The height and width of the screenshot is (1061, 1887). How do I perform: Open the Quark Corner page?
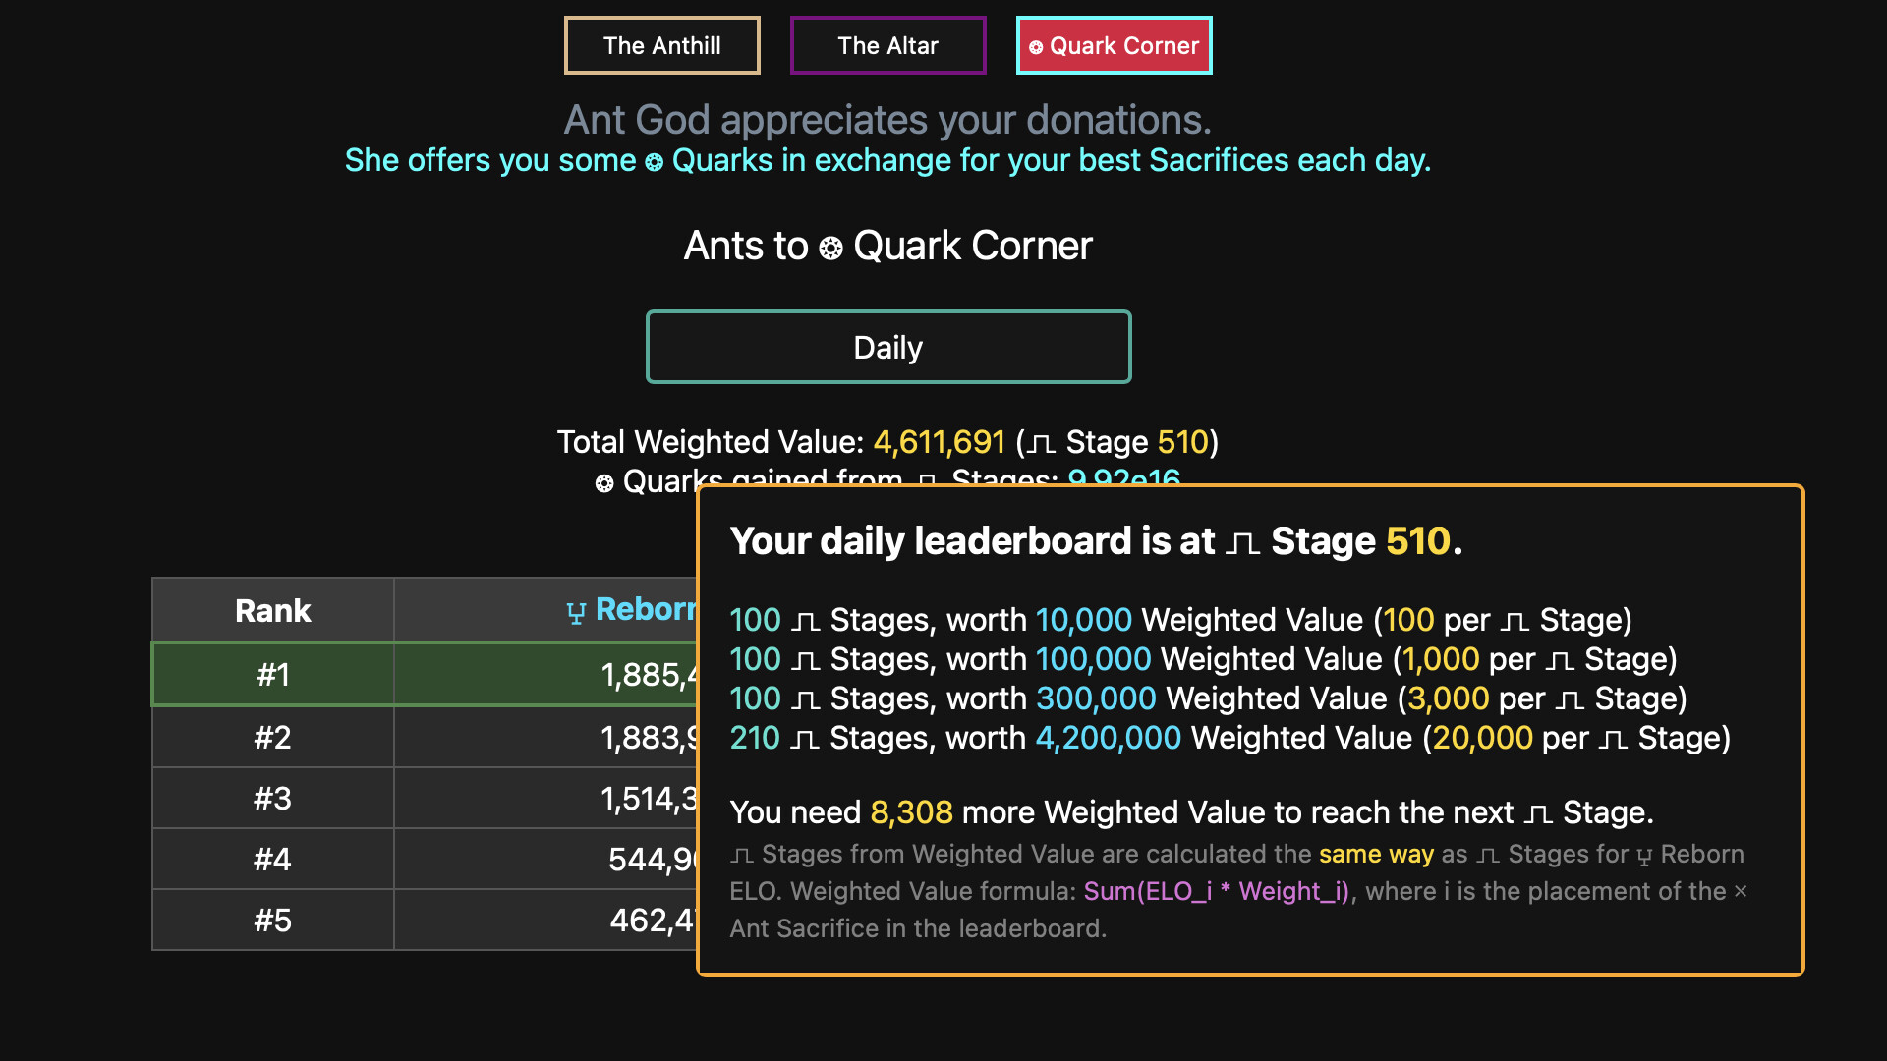1114,45
